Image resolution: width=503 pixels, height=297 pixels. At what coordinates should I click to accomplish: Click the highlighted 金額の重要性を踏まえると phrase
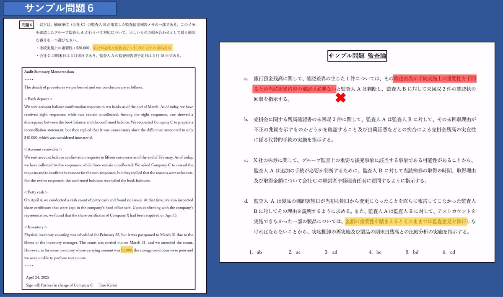click(x=405, y=221)
